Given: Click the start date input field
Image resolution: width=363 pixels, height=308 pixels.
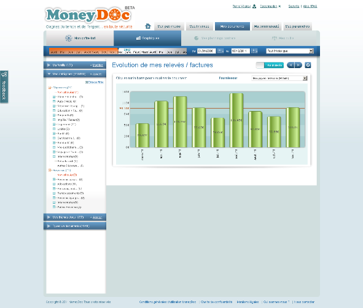Looking at the screenshot, I should tap(206, 51).
